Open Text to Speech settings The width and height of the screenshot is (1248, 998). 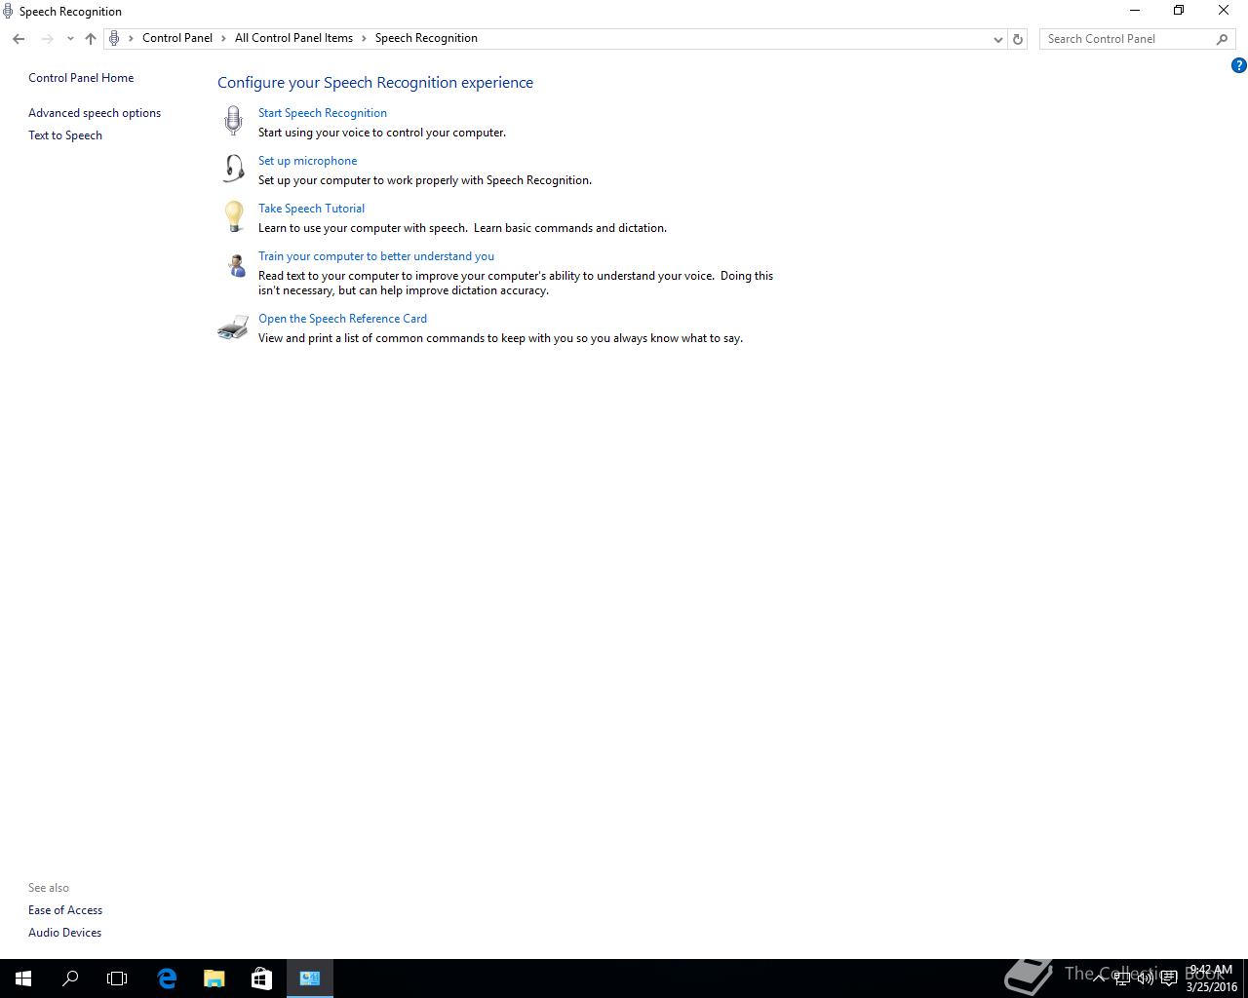point(65,135)
